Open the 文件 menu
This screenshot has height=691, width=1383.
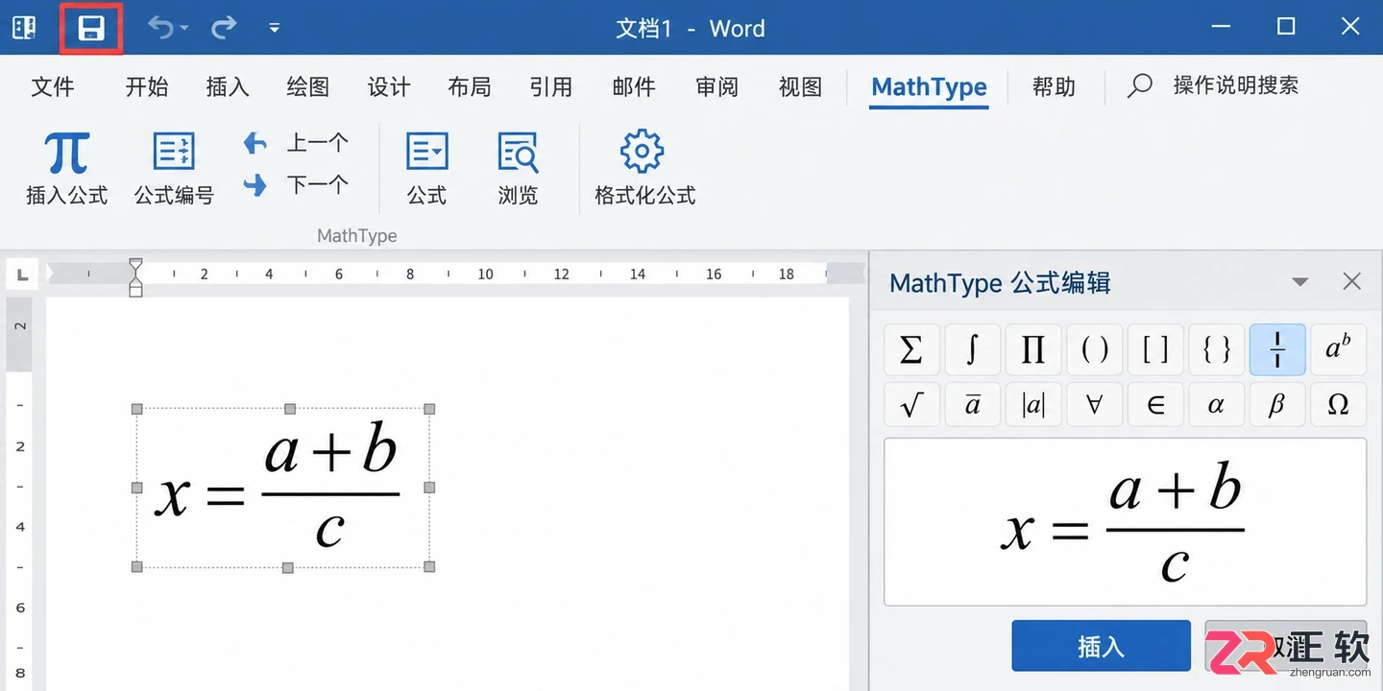tap(53, 86)
